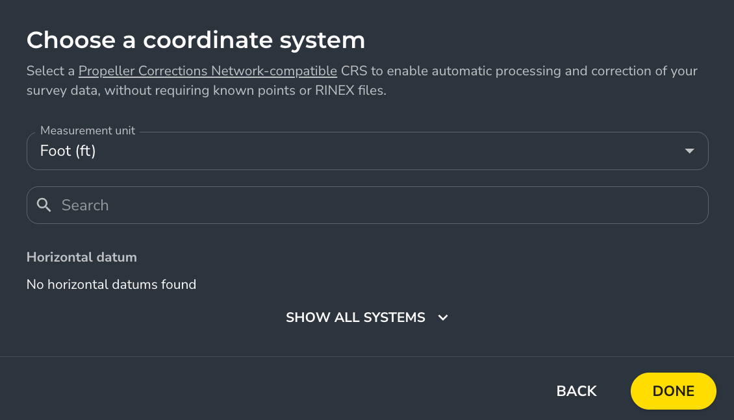The width and height of the screenshot is (734, 420).
Task: Focus the Search box placeholder text
Action: coord(84,204)
